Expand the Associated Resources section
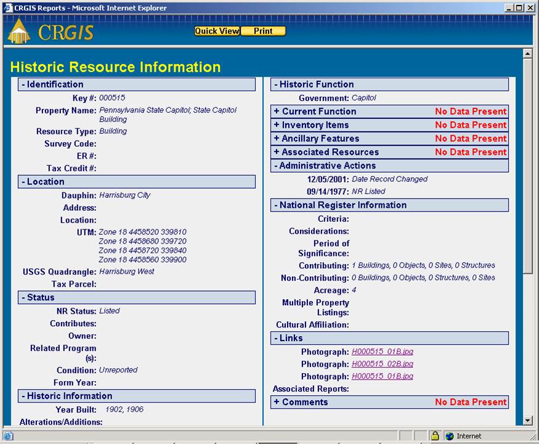Image resolution: width=539 pixels, height=444 pixels. [x=389, y=152]
